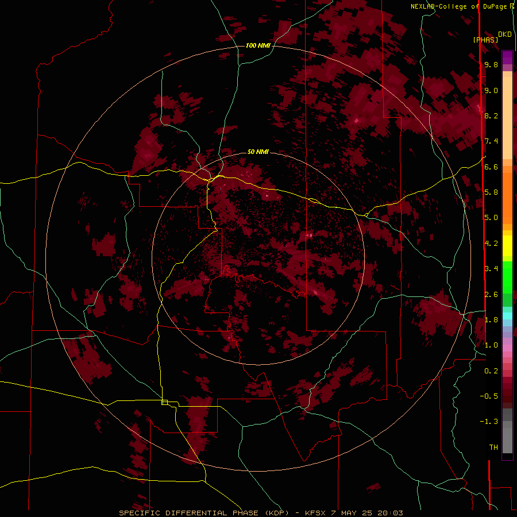Click the 1.8 scale value

tap(491, 319)
